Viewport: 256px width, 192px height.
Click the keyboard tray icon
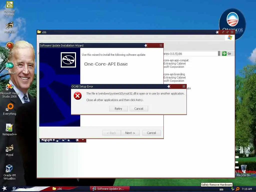point(221,189)
